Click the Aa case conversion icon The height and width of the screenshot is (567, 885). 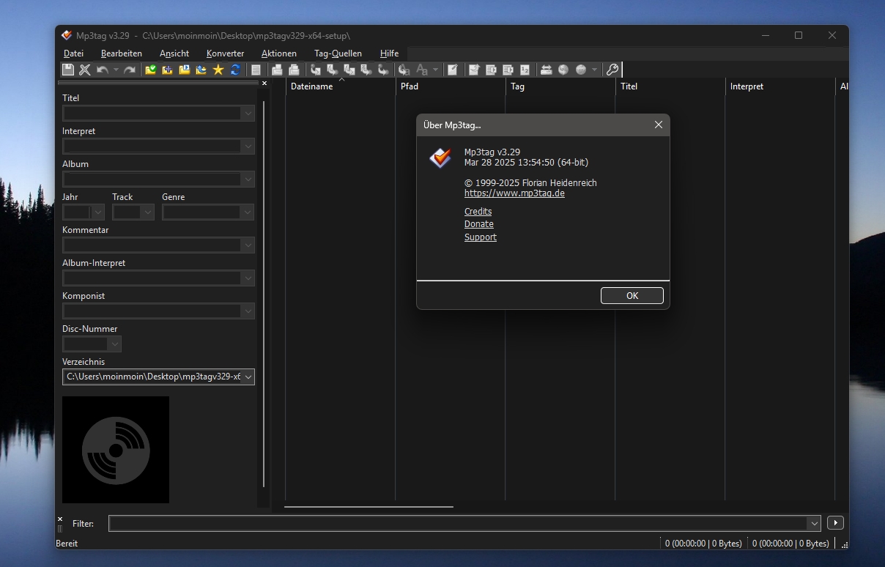(x=422, y=70)
